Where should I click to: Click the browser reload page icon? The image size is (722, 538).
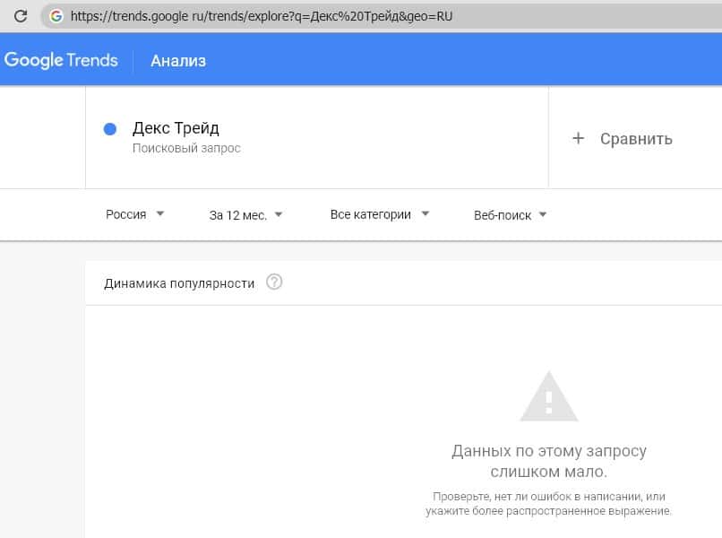pyautogui.click(x=20, y=16)
